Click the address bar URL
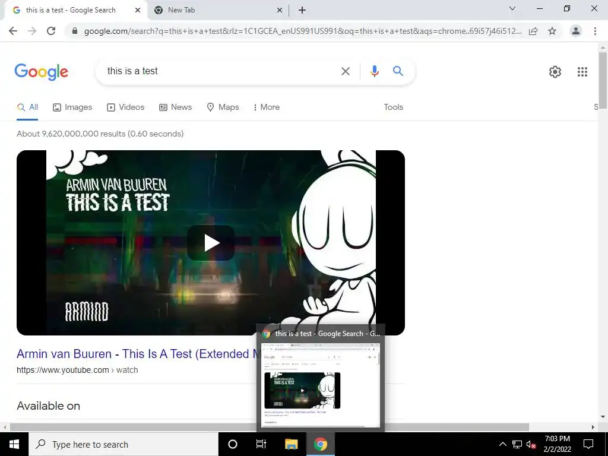 coord(302,31)
